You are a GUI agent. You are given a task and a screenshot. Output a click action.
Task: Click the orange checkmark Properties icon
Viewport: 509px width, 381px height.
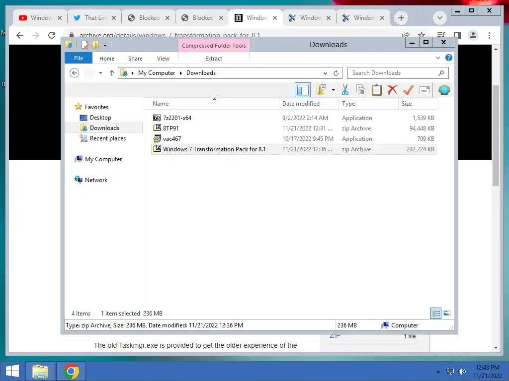pyautogui.click(x=408, y=90)
